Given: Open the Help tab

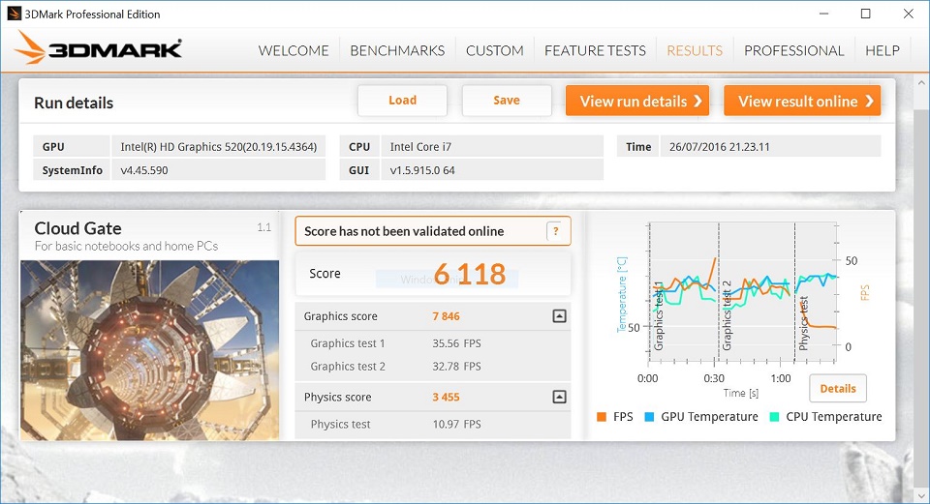Looking at the screenshot, I should (882, 50).
